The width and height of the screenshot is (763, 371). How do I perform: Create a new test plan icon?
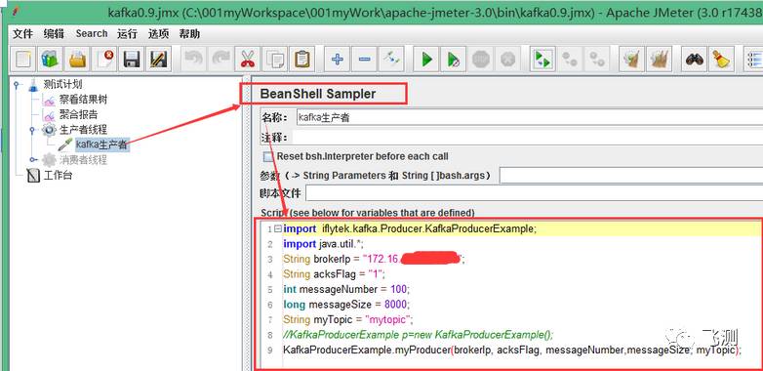[x=23, y=60]
